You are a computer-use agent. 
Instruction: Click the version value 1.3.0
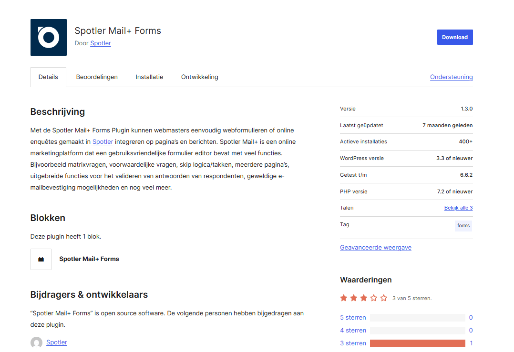(x=466, y=109)
